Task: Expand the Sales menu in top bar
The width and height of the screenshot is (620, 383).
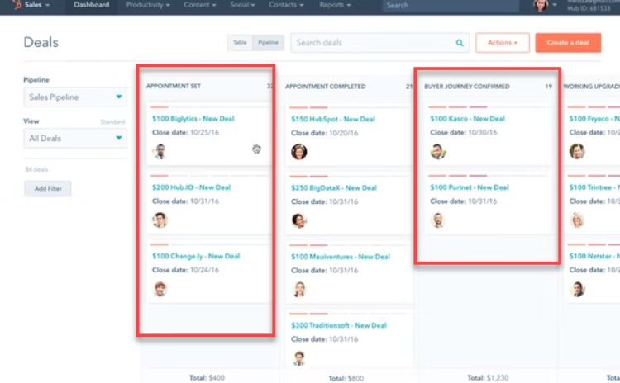Action: point(36,5)
